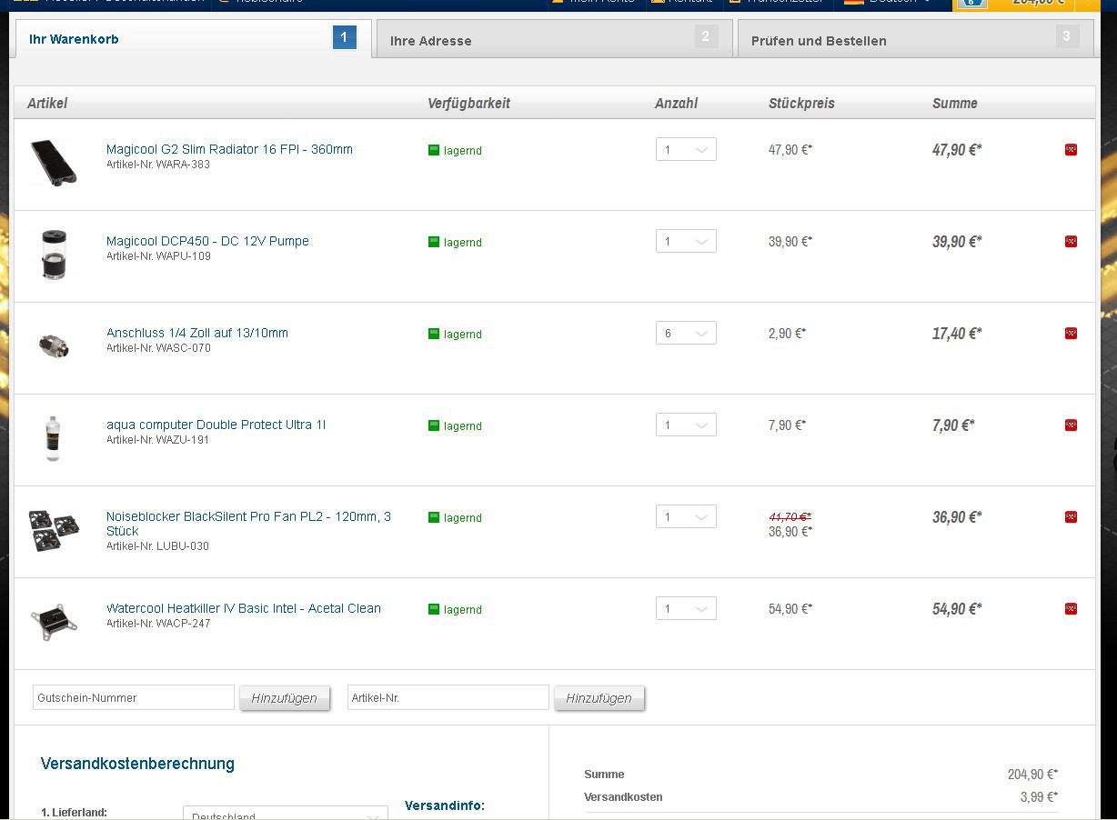Open the Magicool DCP450 pump product image

coord(54,255)
